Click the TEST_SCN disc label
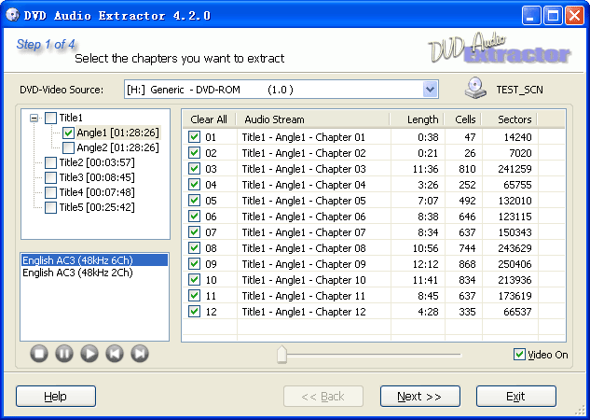This screenshot has height=420, width=590. click(520, 90)
